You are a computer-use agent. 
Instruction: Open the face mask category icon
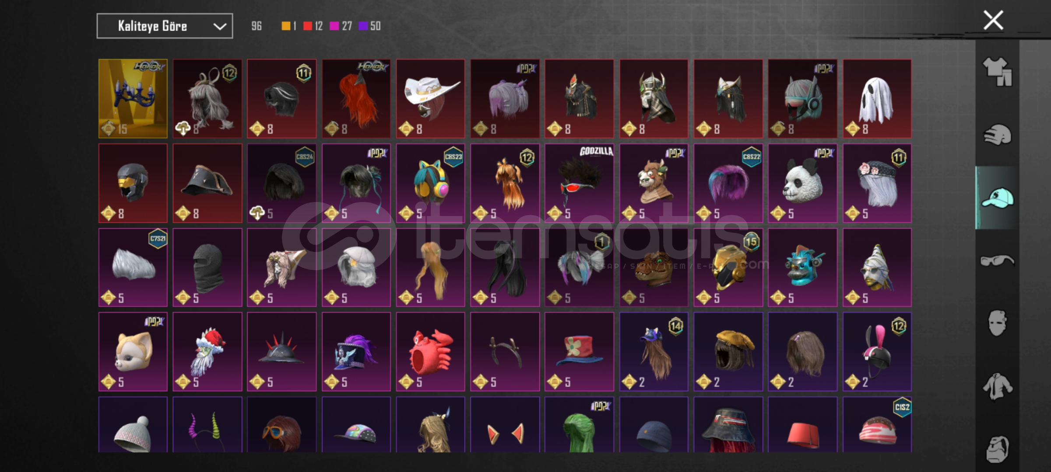point(997,323)
